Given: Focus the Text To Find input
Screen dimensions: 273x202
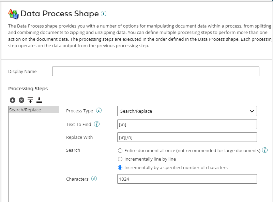Looking at the screenshot, I should pos(187,124).
